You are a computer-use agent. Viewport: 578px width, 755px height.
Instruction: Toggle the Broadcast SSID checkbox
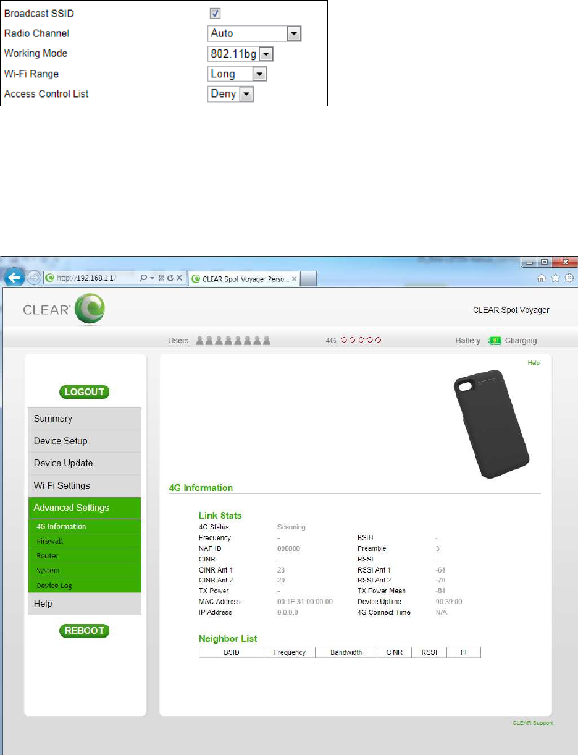pyautogui.click(x=216, y=14)
